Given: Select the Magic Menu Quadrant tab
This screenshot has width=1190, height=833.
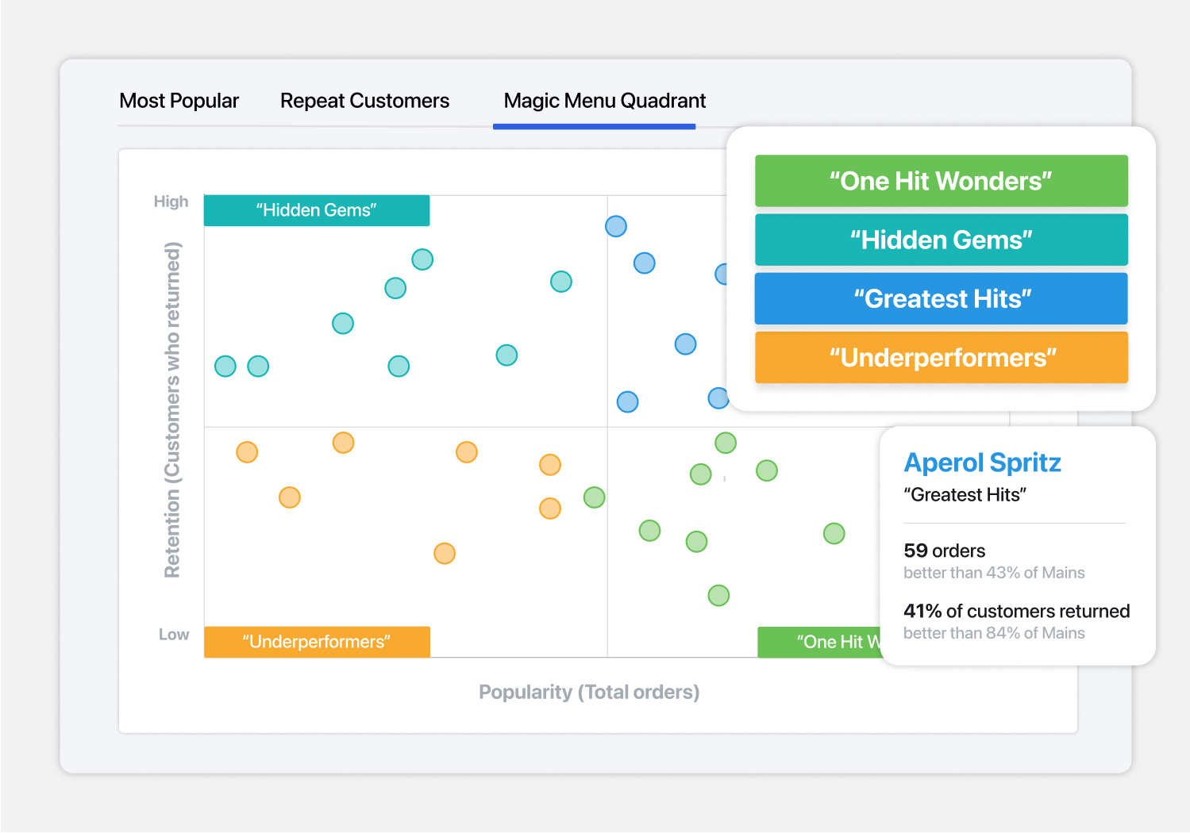Looking at the screenshot, I should click(x=604, y=101).
